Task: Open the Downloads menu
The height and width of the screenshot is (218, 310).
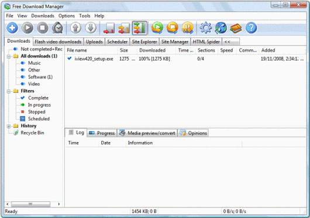Action: click(43, 16)
